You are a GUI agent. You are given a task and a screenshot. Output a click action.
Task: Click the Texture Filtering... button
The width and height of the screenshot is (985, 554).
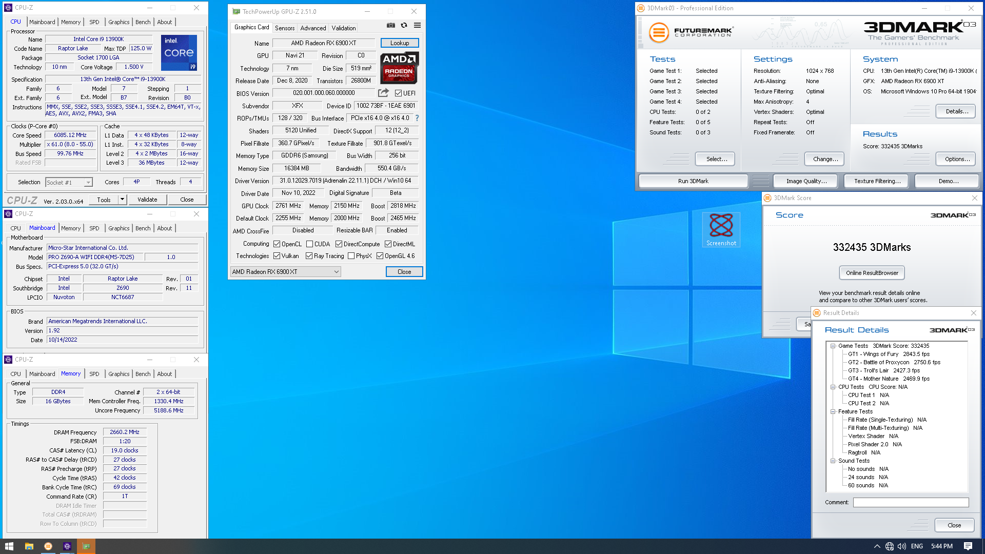pyautogui.click(x=877, y=181)
